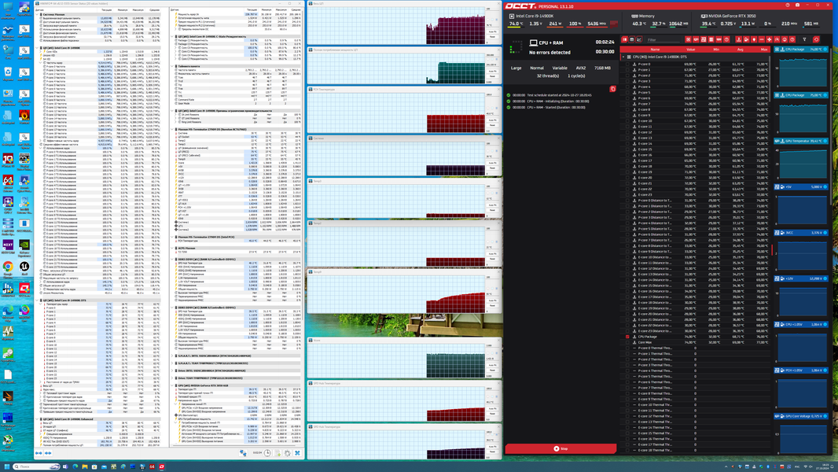Click "No errors detected" status text
This screenshot has height=472, width=838.
(x=549, y=53)
